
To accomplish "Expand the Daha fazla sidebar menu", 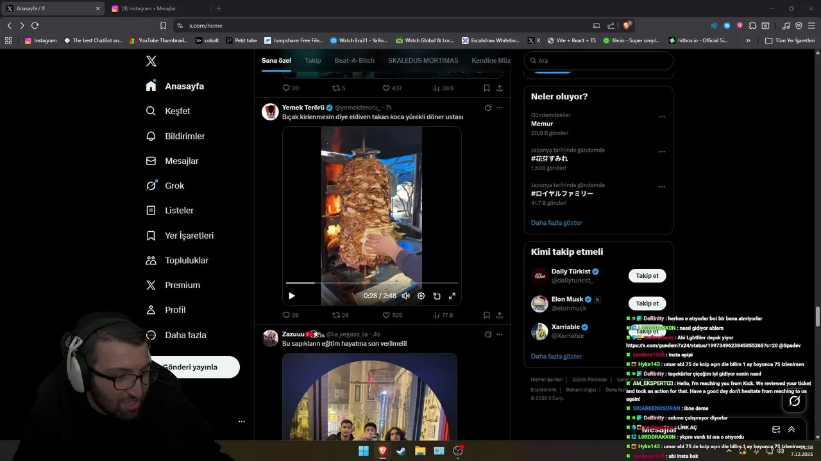I will click(176, 335).
